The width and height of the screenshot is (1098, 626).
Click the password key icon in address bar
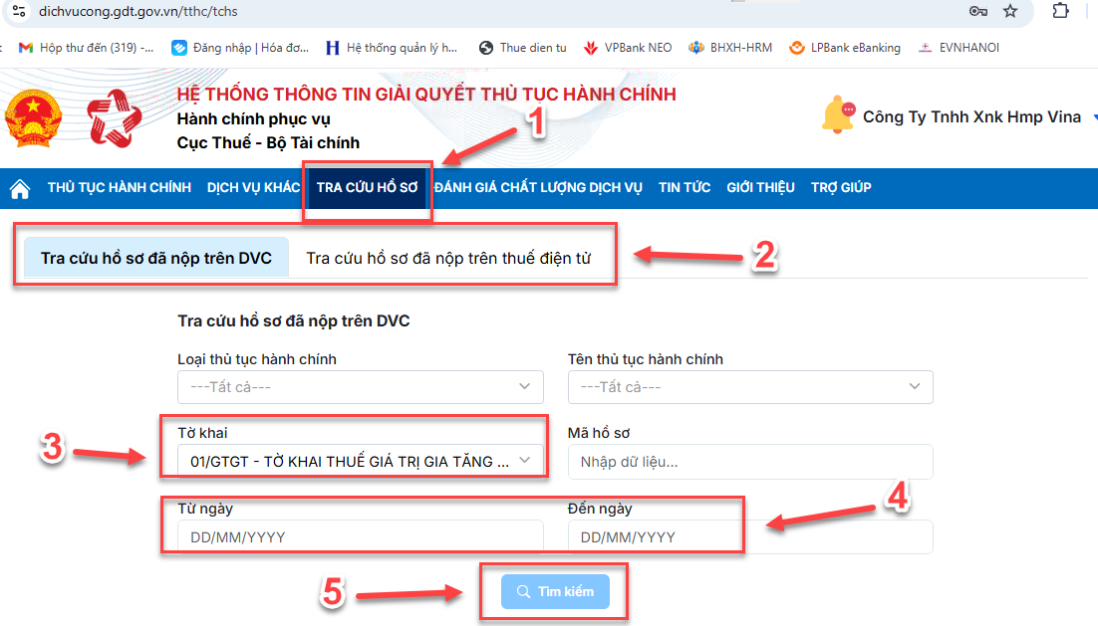coord(977,12)
